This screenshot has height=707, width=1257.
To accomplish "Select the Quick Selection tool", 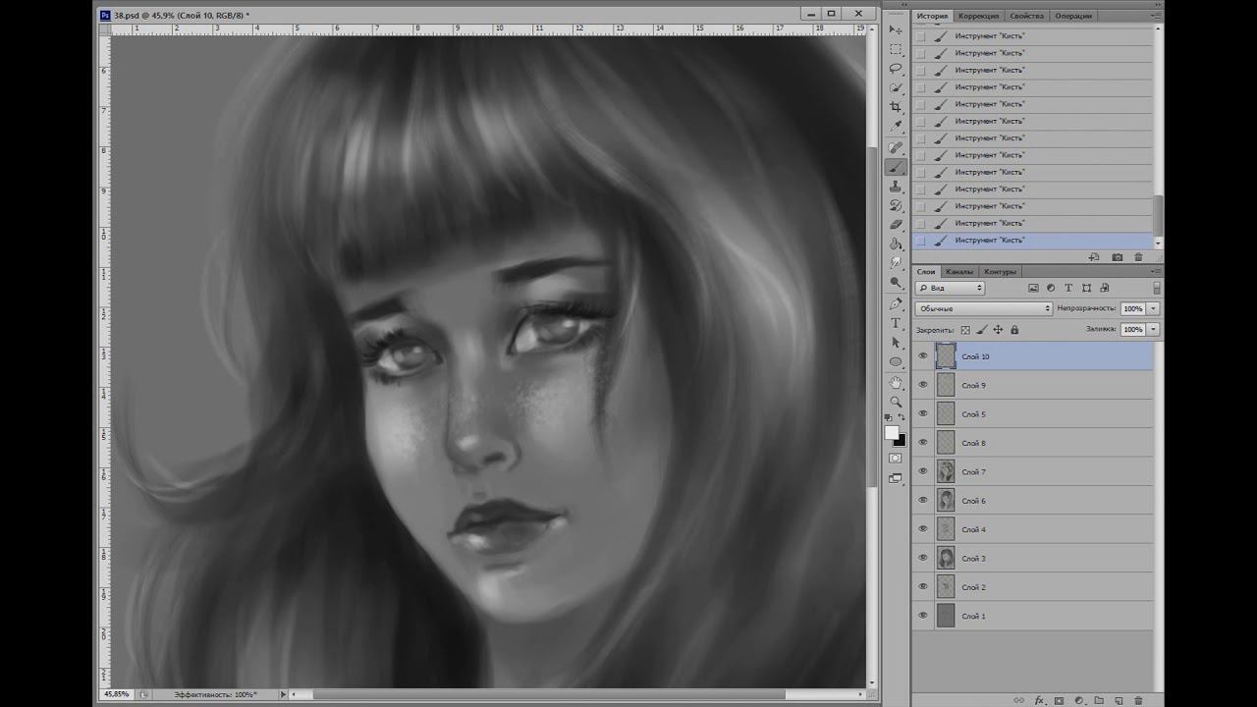I will [896, 88].
